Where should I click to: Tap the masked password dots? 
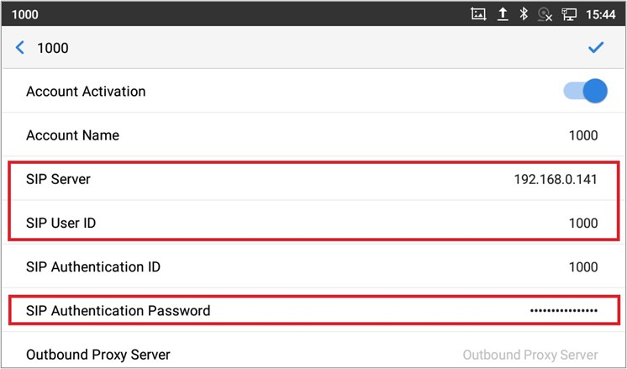(563, 311)
